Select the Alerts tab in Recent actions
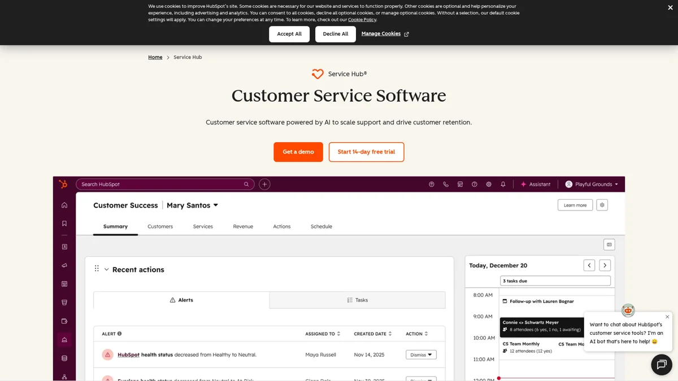 click(181, 300)
